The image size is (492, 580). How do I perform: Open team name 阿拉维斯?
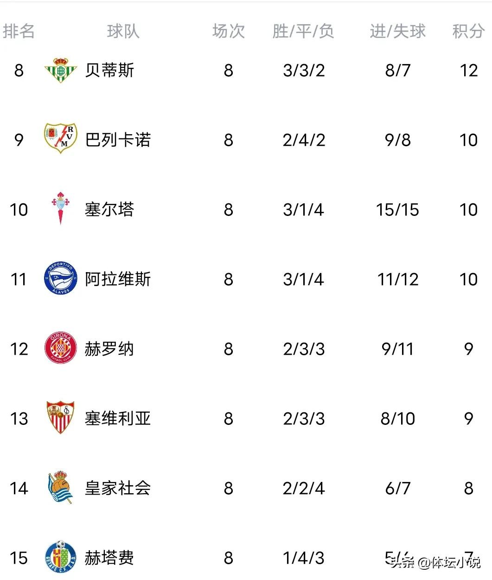[x=118, y=279]
